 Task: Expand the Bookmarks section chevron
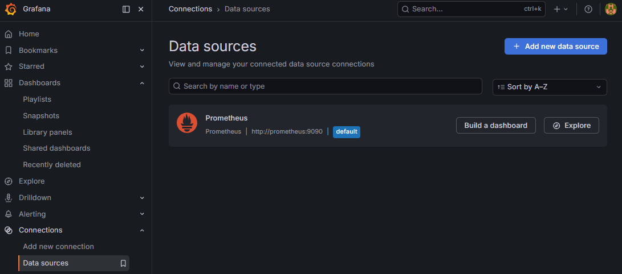(142, 50)
